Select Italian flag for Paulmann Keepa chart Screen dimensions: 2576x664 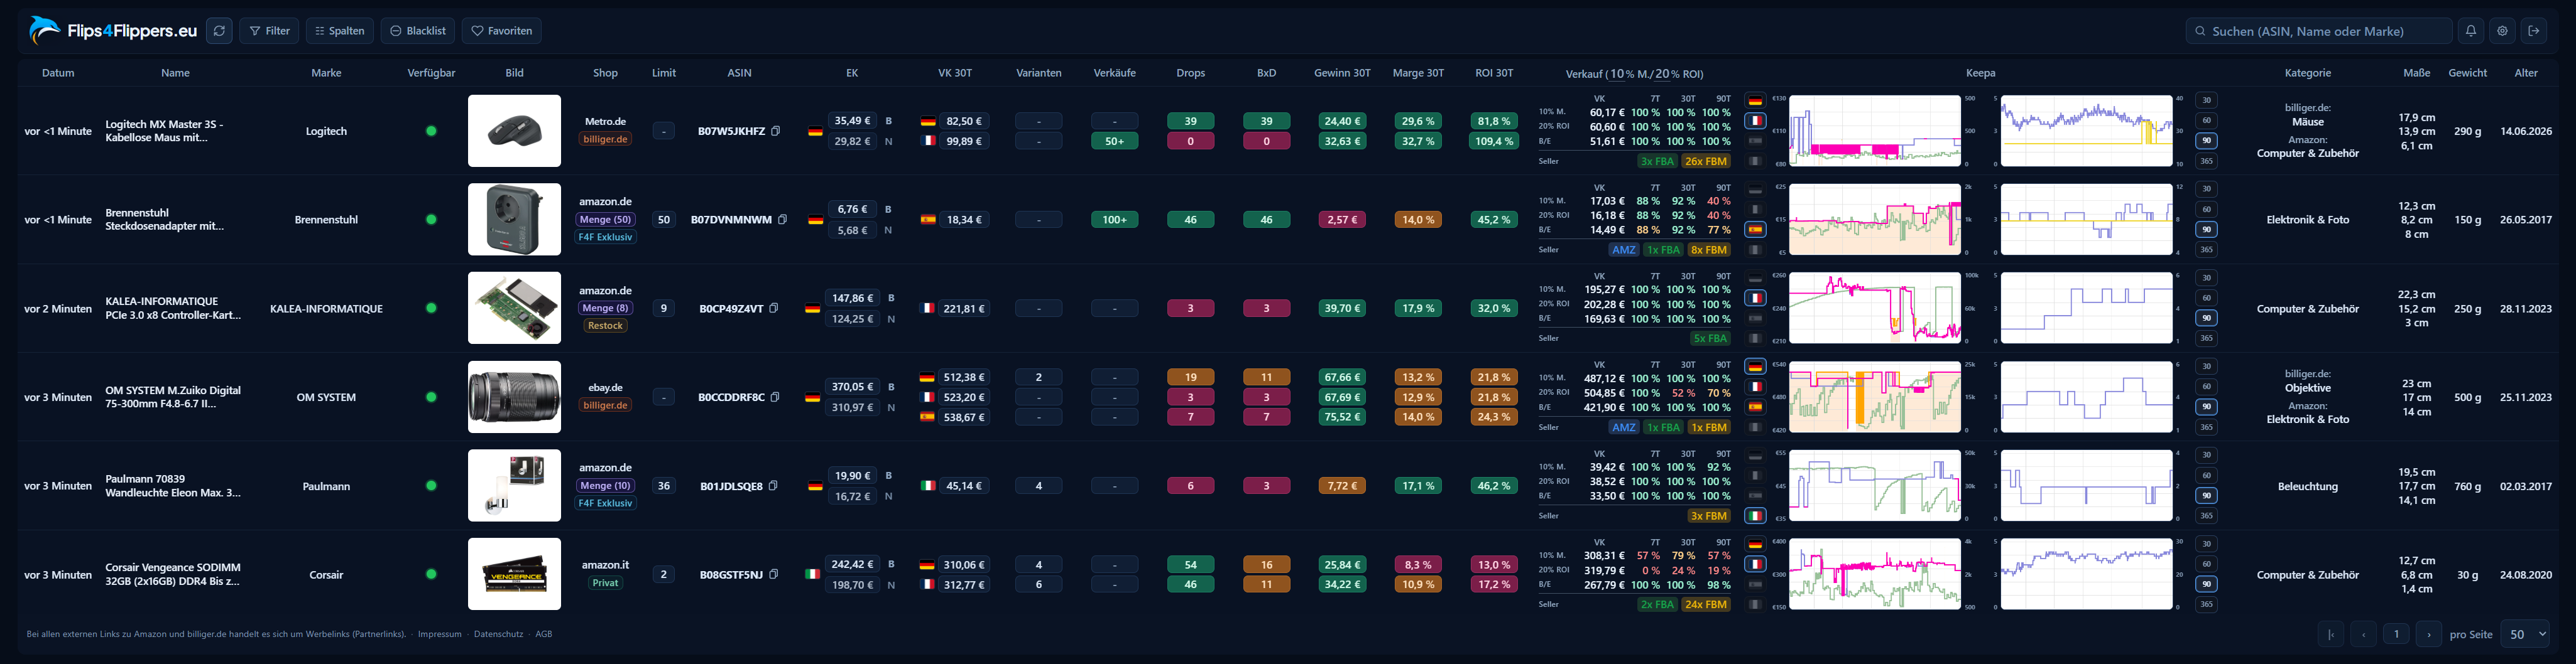[x=1755, y=517]
